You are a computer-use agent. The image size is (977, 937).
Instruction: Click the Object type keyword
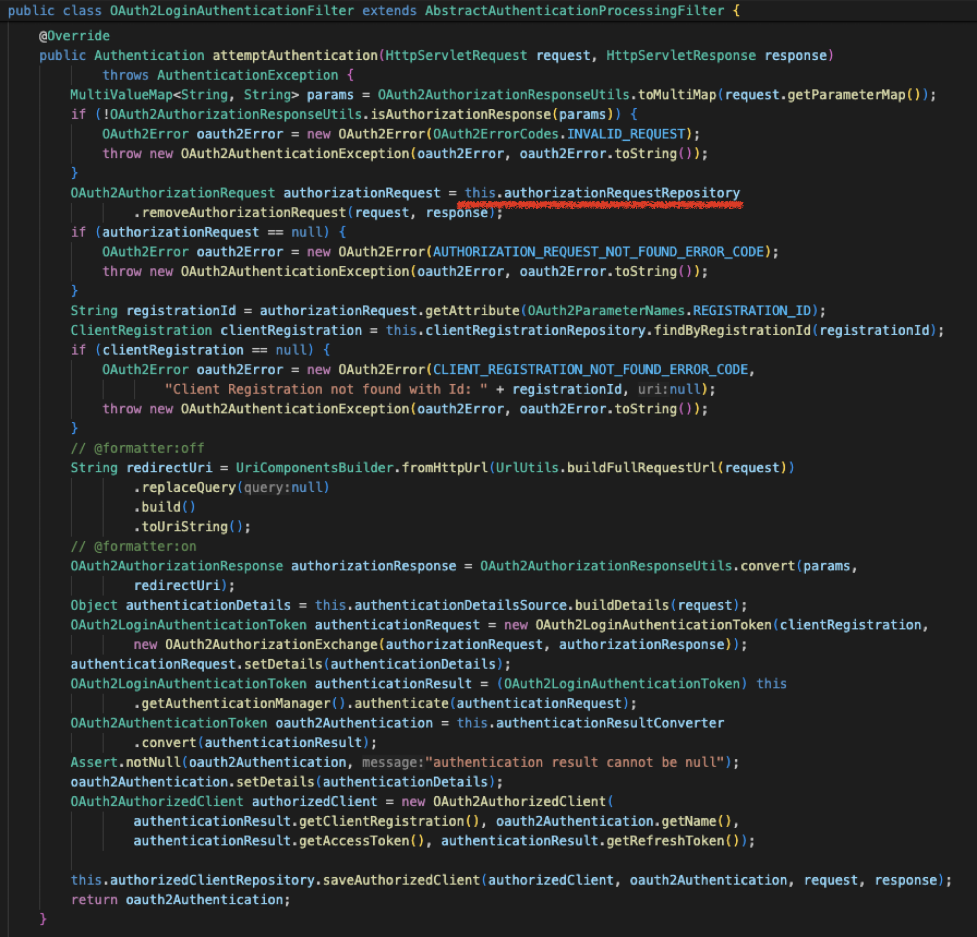(94, 606)
